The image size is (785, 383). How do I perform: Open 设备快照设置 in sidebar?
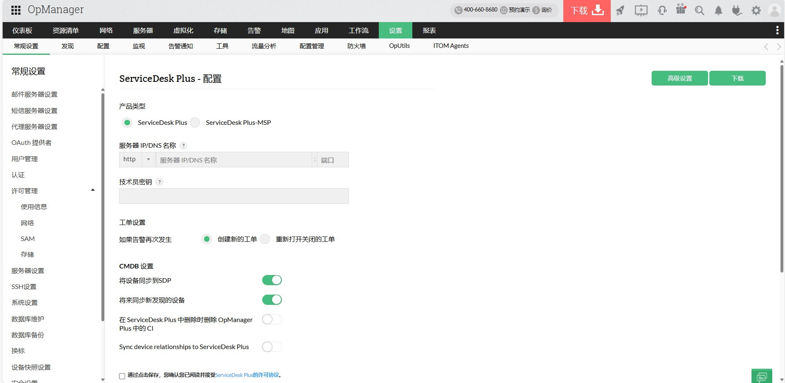31,367
